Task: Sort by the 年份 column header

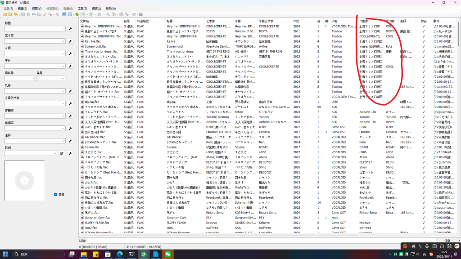Action: pyautogui.click(x=296, y=21)
